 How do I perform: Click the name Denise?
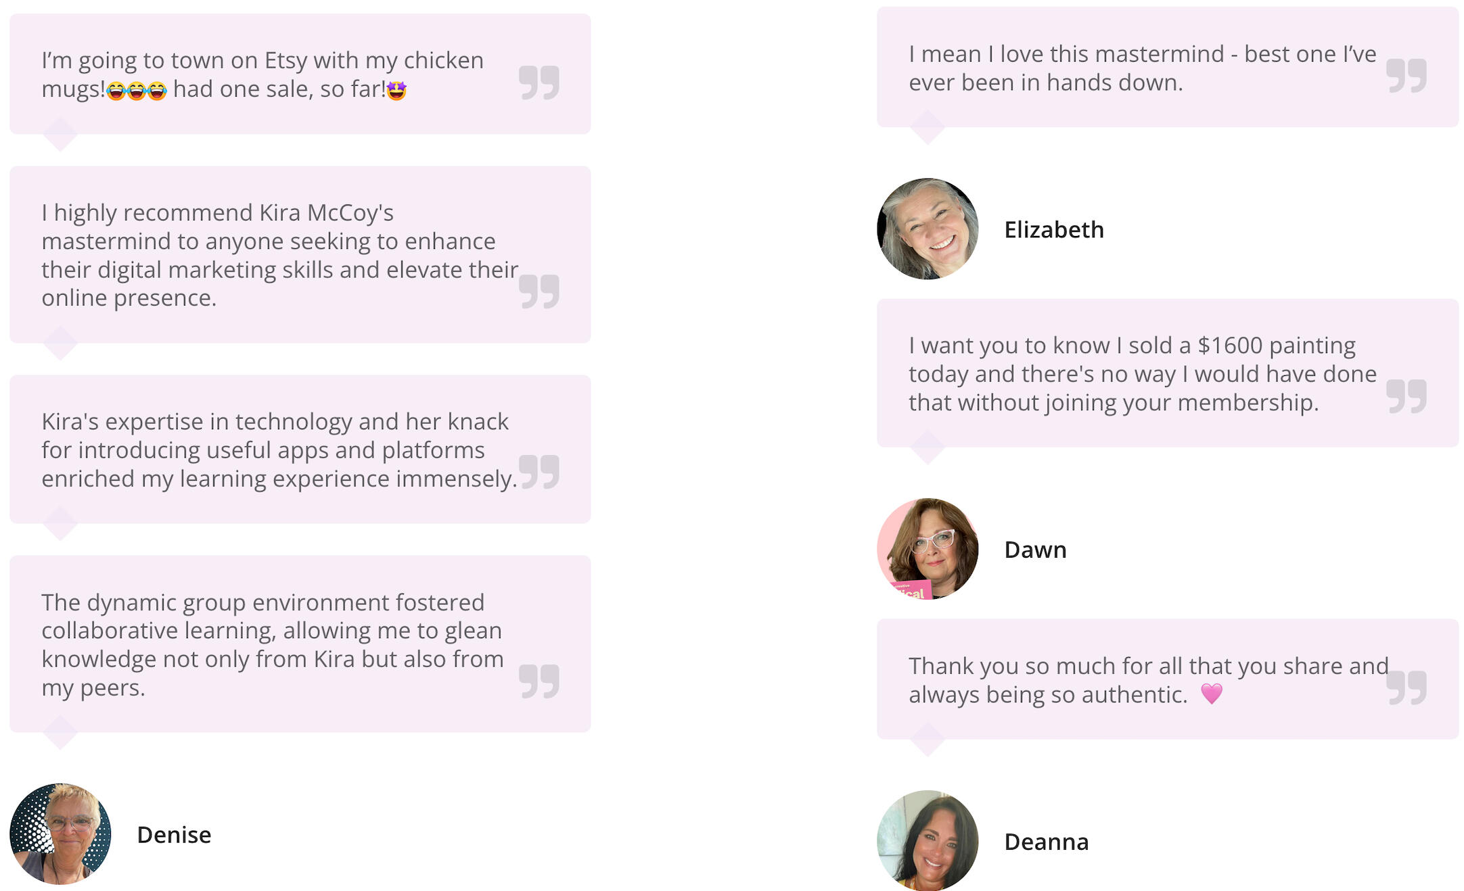click(x=174, y=835)
